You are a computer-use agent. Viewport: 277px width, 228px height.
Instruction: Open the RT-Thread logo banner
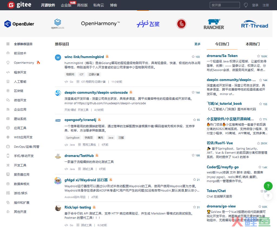coord(255,24)
